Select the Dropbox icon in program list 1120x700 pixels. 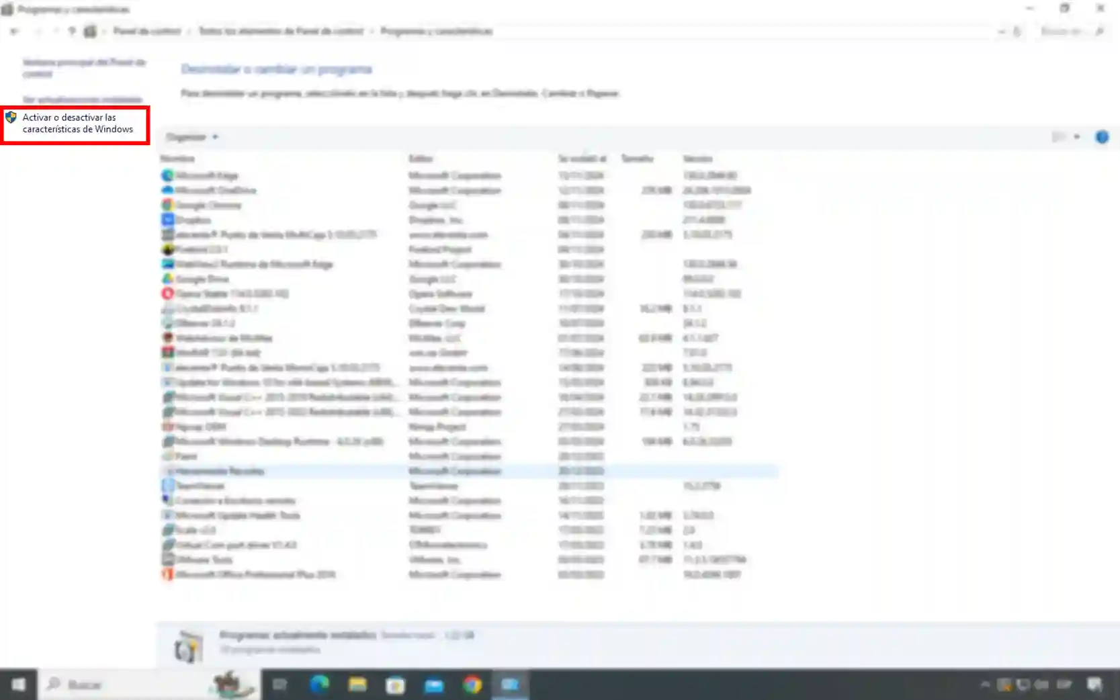click(167, 220)
